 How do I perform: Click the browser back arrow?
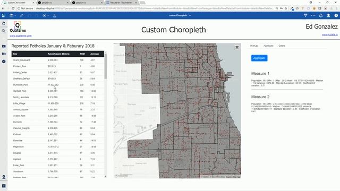(x=3, y=8)
